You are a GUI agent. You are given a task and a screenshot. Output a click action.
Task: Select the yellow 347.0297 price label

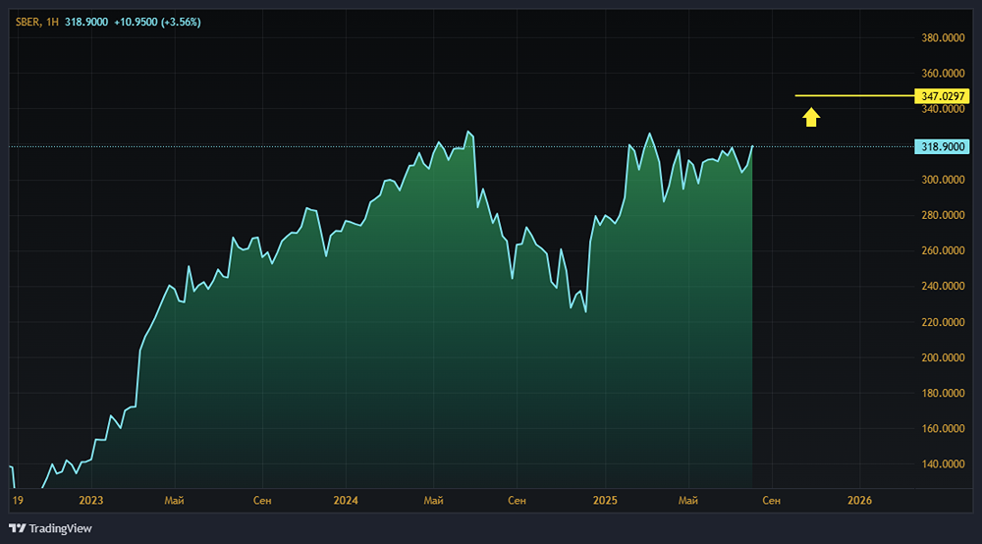coord(940,96)
